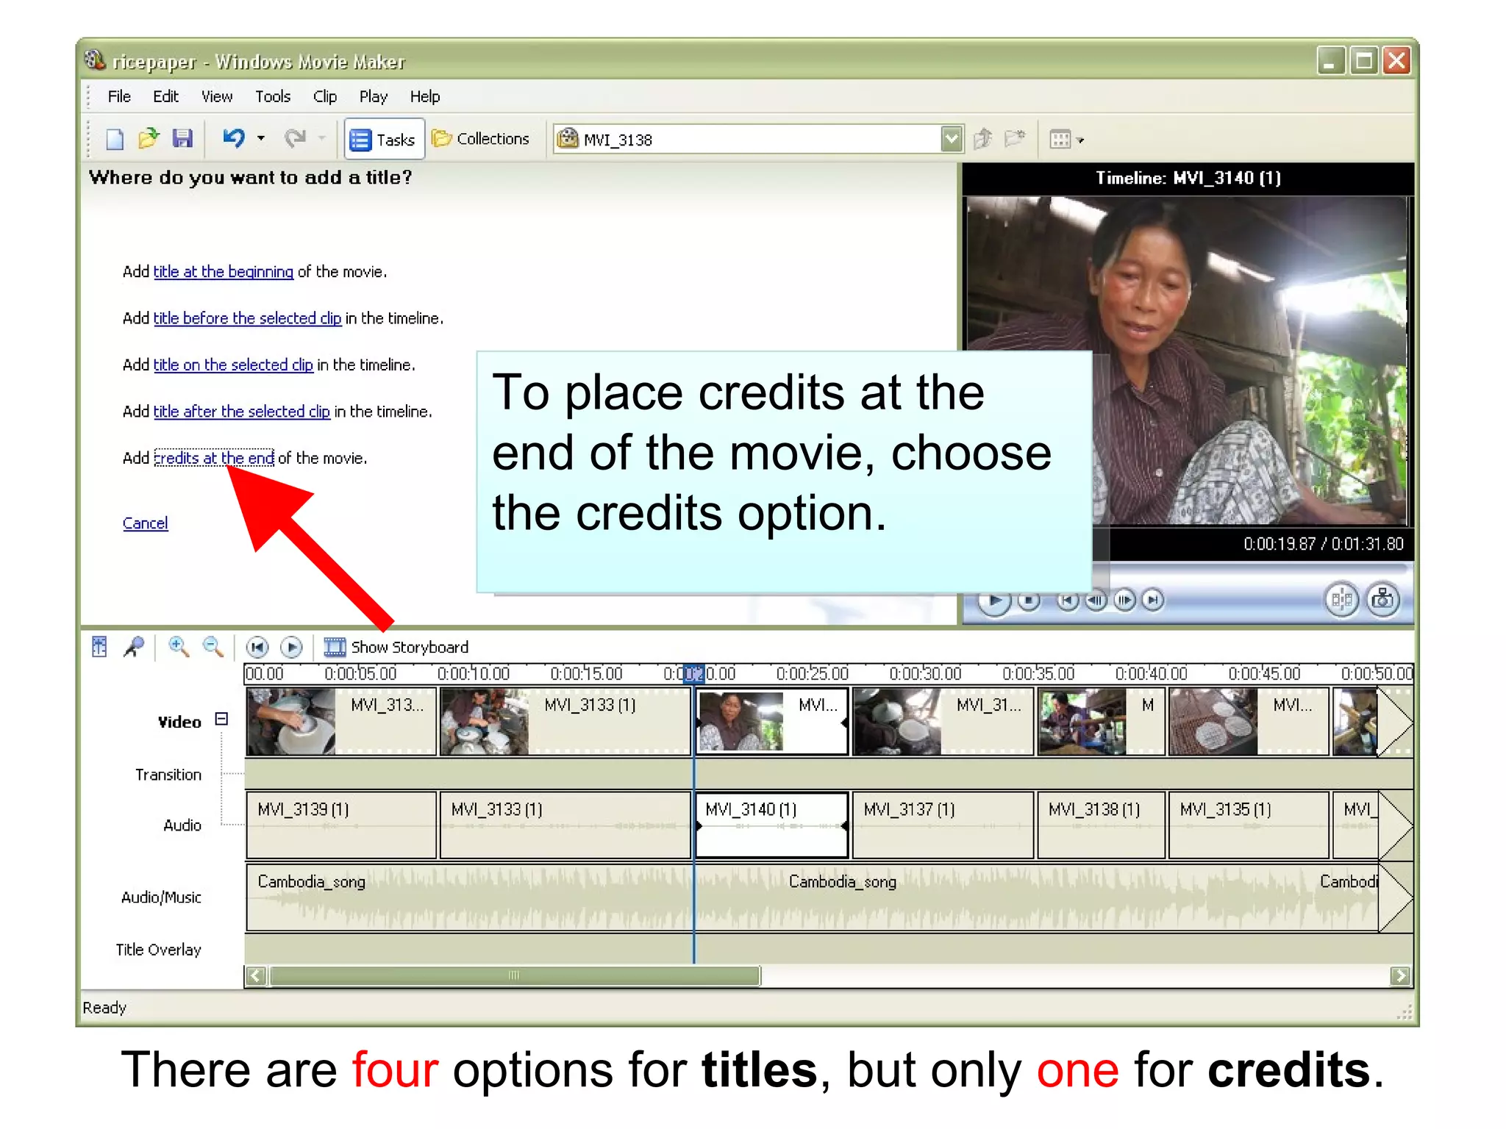The height and width of the screenshot is (1129, 1506).
Task: Click the timeline horizontal scrollbar thumb
Action: tap(515, 976)
